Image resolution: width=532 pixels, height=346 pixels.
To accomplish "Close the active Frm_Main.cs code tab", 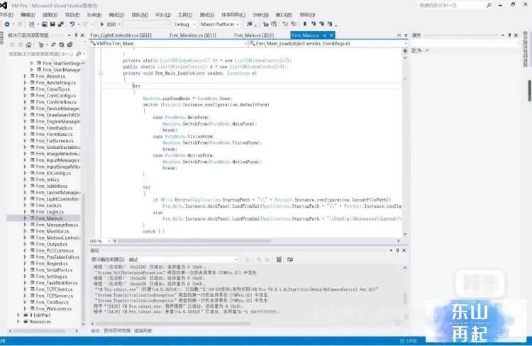I will 331,35.
